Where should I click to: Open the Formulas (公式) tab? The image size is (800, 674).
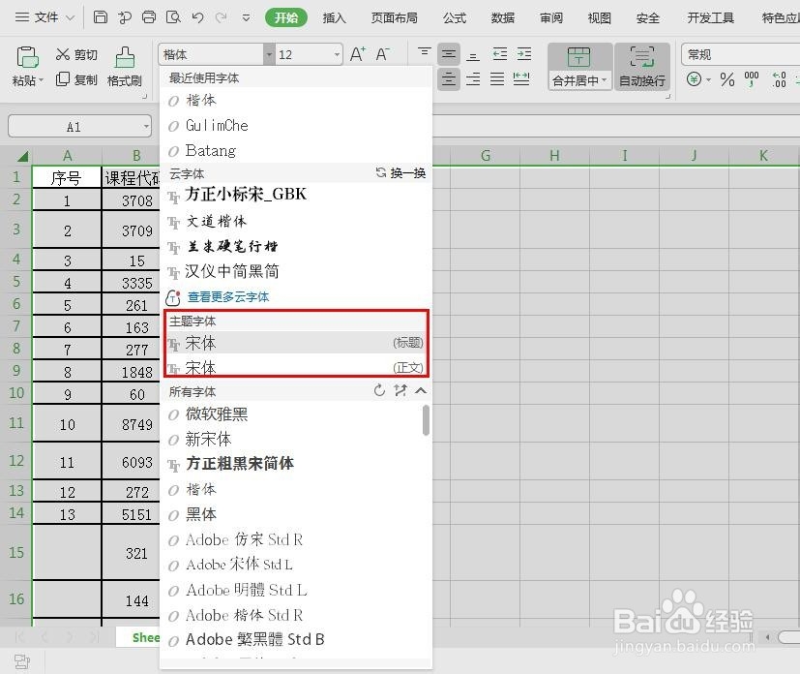click(455, 17)
